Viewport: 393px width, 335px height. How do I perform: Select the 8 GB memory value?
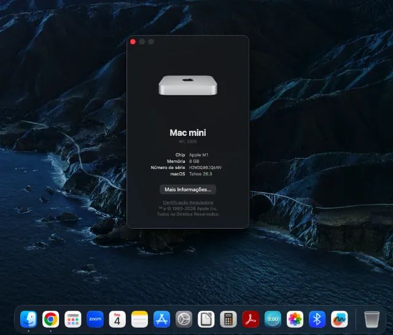click(x=194, y=161)
